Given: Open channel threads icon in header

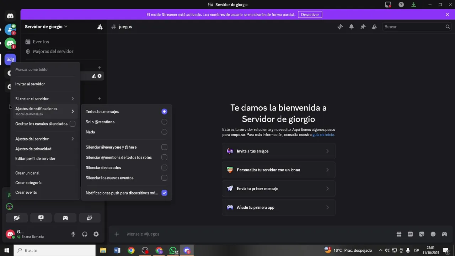Looking at the screenshot, I should (340, 27).
